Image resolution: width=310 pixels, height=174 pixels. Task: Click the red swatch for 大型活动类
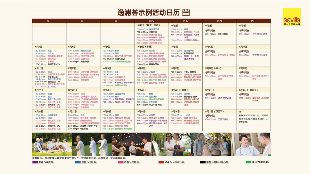point(161,162)
